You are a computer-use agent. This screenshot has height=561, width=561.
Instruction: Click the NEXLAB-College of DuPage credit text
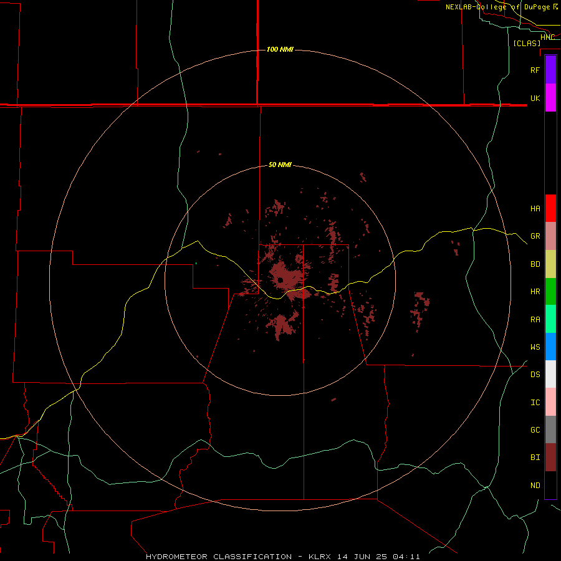497,7
